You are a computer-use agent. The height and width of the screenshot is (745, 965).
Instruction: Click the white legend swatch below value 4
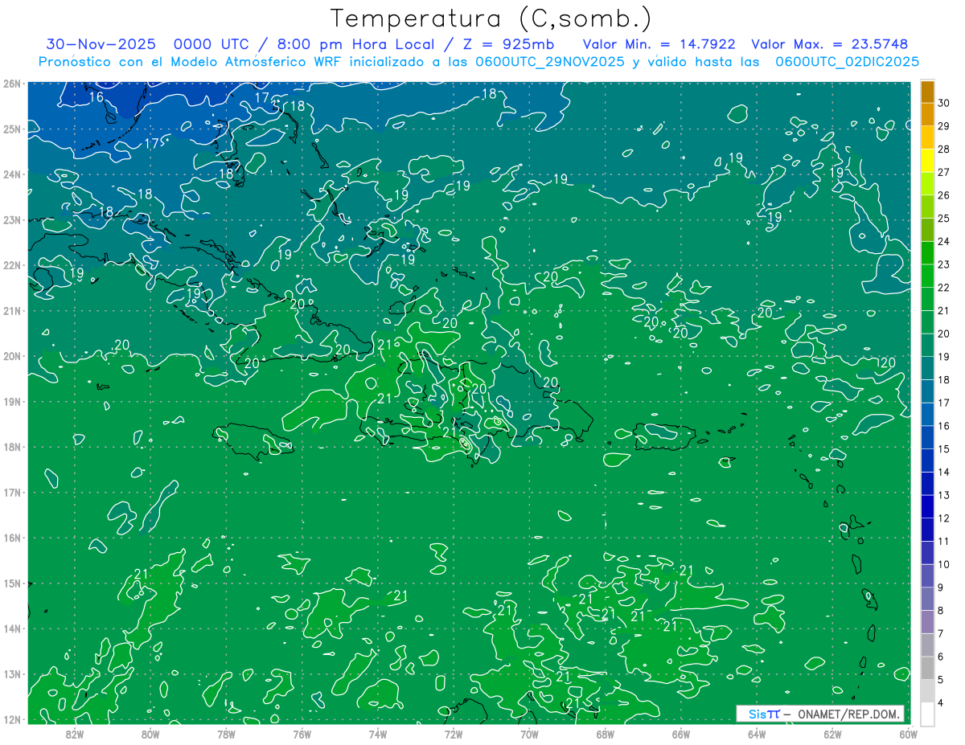[x=927, y=714]
